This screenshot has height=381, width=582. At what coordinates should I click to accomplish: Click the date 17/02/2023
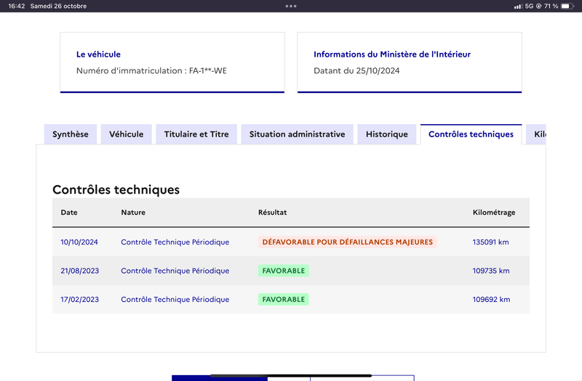(80, 299)
